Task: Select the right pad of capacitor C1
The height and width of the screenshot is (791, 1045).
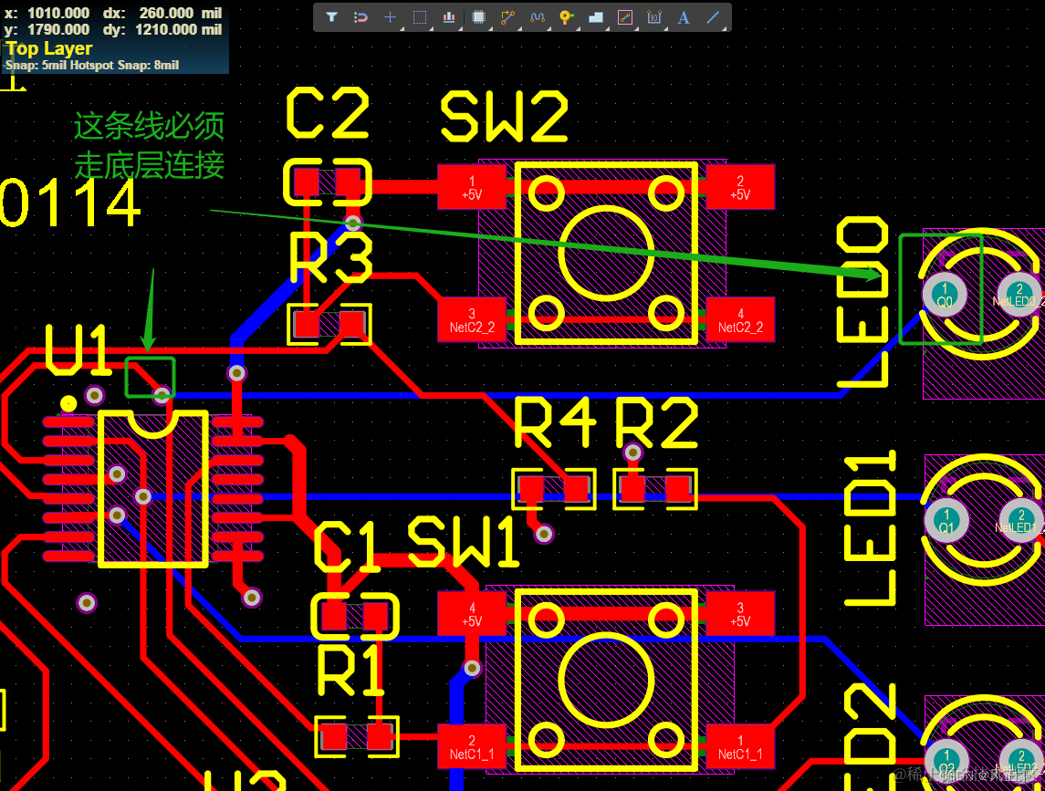Action: coord(376,616)
